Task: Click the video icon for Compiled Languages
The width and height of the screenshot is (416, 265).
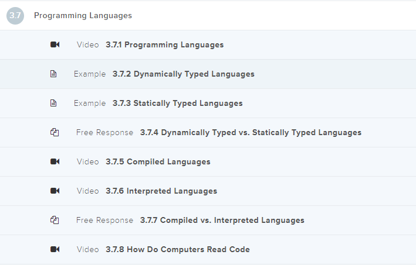Action: coord(55,162)
